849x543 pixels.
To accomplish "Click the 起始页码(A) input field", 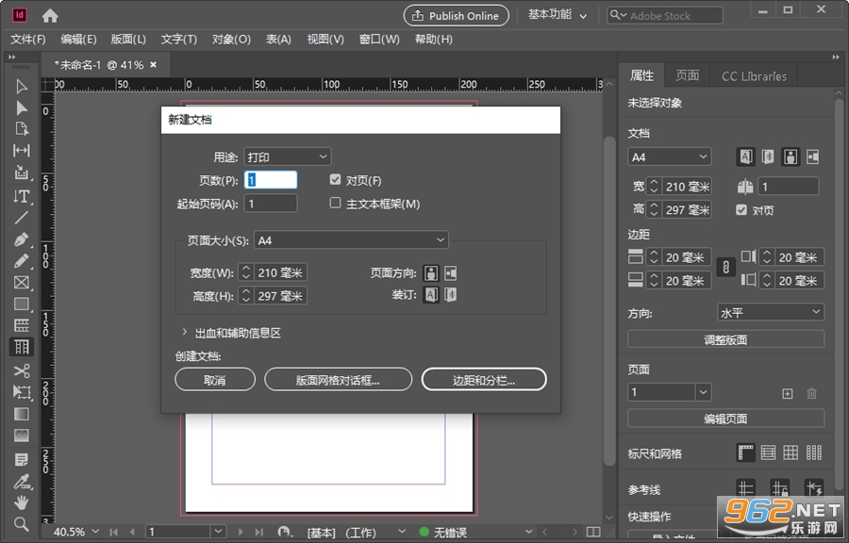I will pos(271,204).
